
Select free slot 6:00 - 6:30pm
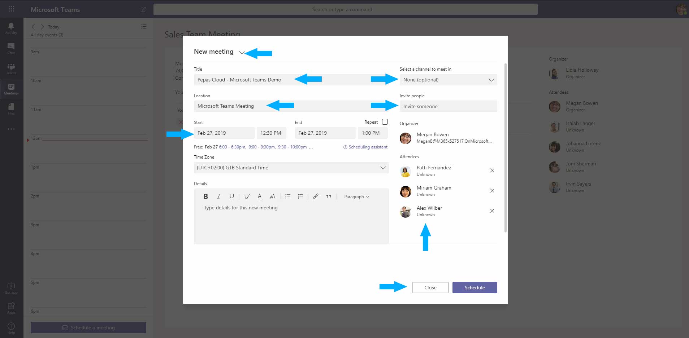coord(232,147)
